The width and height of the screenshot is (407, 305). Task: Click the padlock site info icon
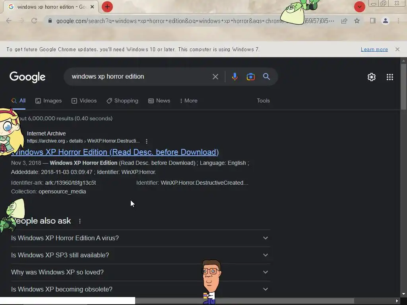(x=50, y=21)
